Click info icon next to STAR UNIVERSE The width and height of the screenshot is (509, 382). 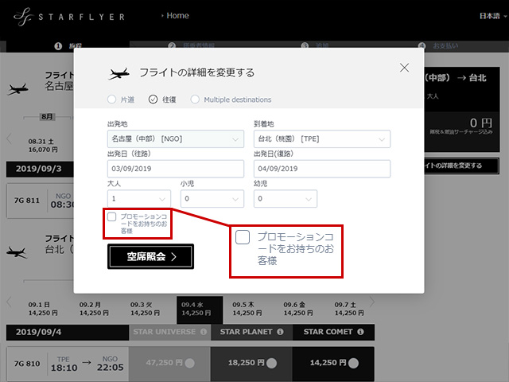pyautogui.click(x=204, y=332)
